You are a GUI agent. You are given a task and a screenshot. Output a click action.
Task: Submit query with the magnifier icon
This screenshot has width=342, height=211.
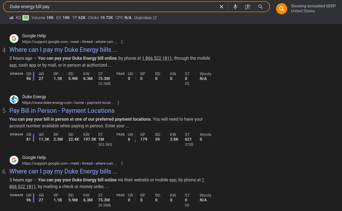(260, 7)
